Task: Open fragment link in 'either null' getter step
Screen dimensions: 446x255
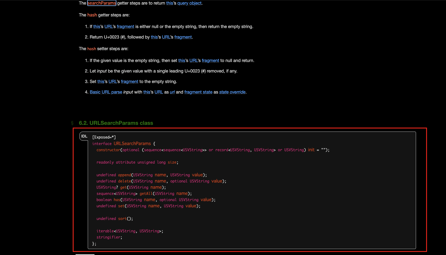Action: 125,26
